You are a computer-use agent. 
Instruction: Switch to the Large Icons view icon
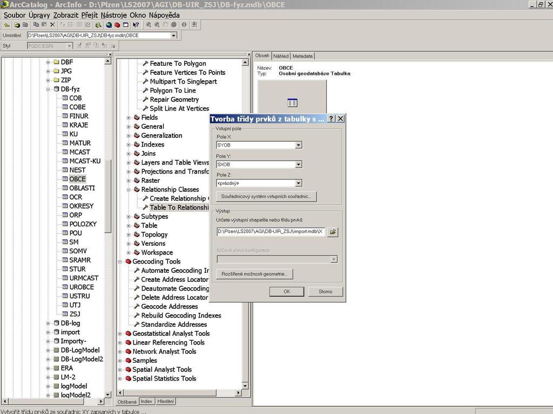[63, 25]
